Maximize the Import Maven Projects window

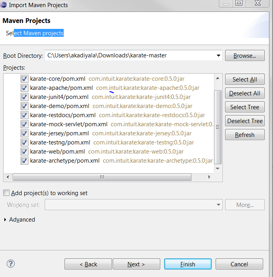[x=239, y=3]
